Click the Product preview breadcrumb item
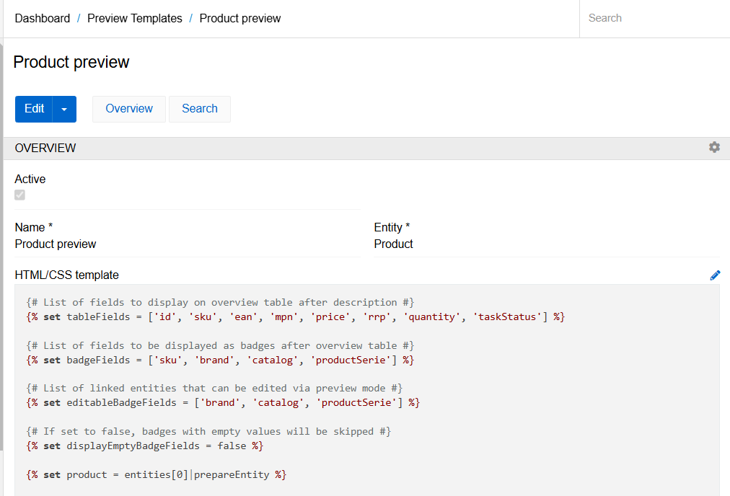 click(x=240, y=19)
